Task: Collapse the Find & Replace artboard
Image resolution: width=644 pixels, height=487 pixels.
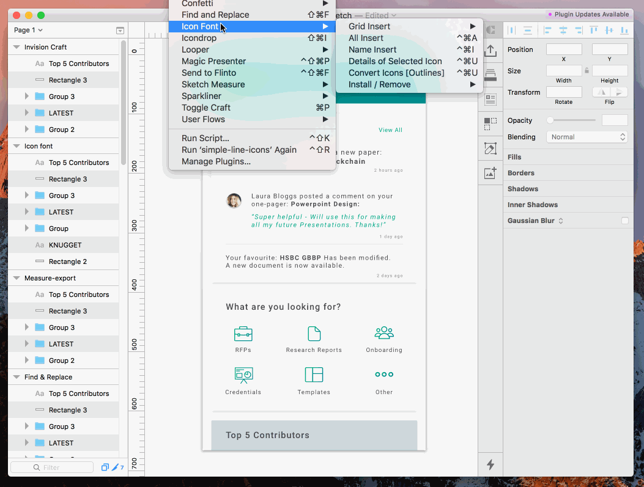Action: click(17, 377)
